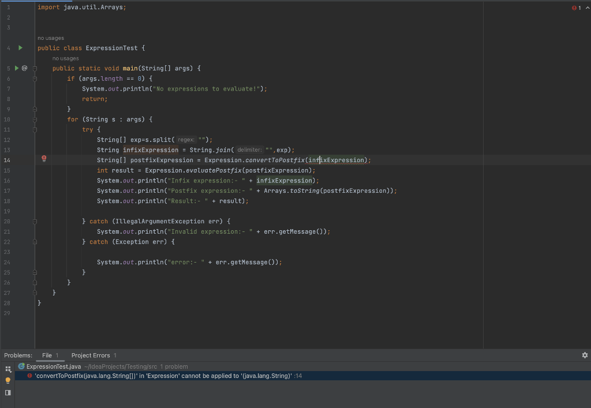The width and height of the screenshot is (591, 408).
Task: Collapse the main method fold marker on line 5
Action: tap(35, 68)
